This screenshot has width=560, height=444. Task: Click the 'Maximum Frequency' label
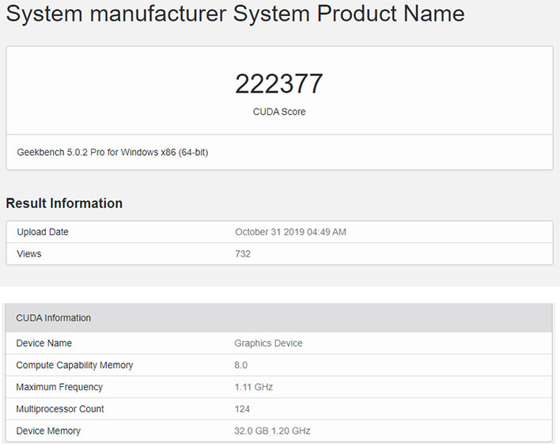tap(59, 387)
